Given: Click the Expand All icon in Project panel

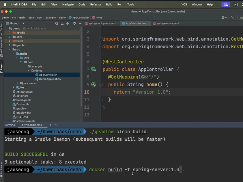Looking at the screenshot, I should (x=62, y=23).
